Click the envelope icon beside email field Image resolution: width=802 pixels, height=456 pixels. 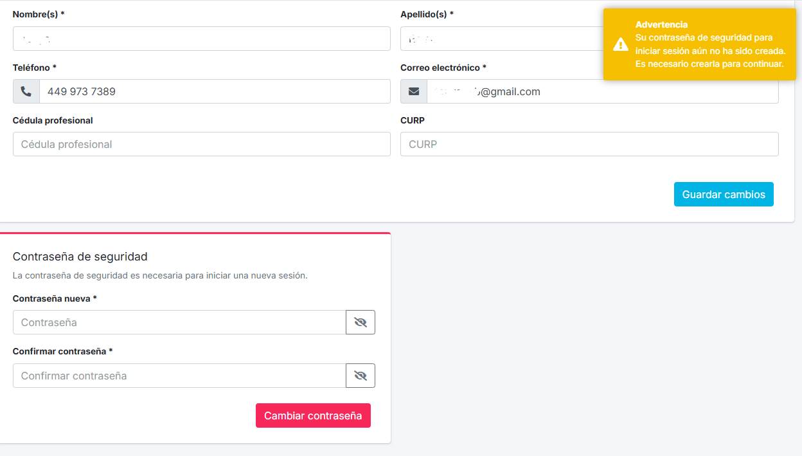414,91
